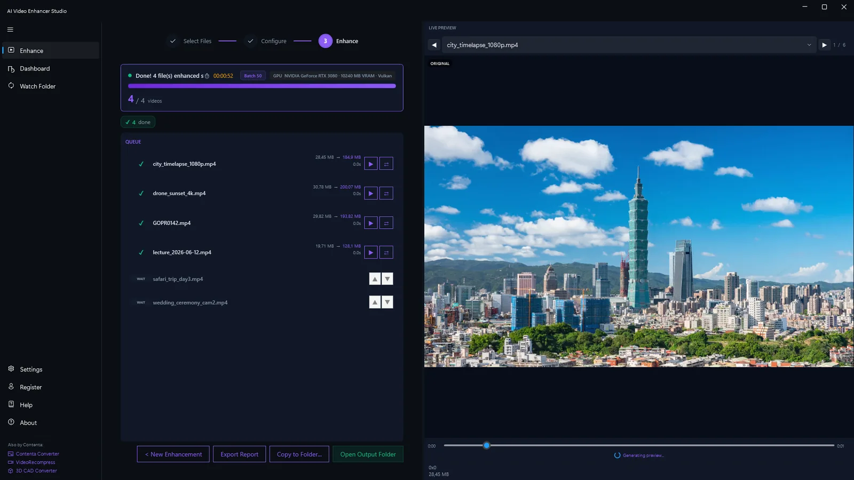Open the hamburger navigation menu

click(10, 29)
